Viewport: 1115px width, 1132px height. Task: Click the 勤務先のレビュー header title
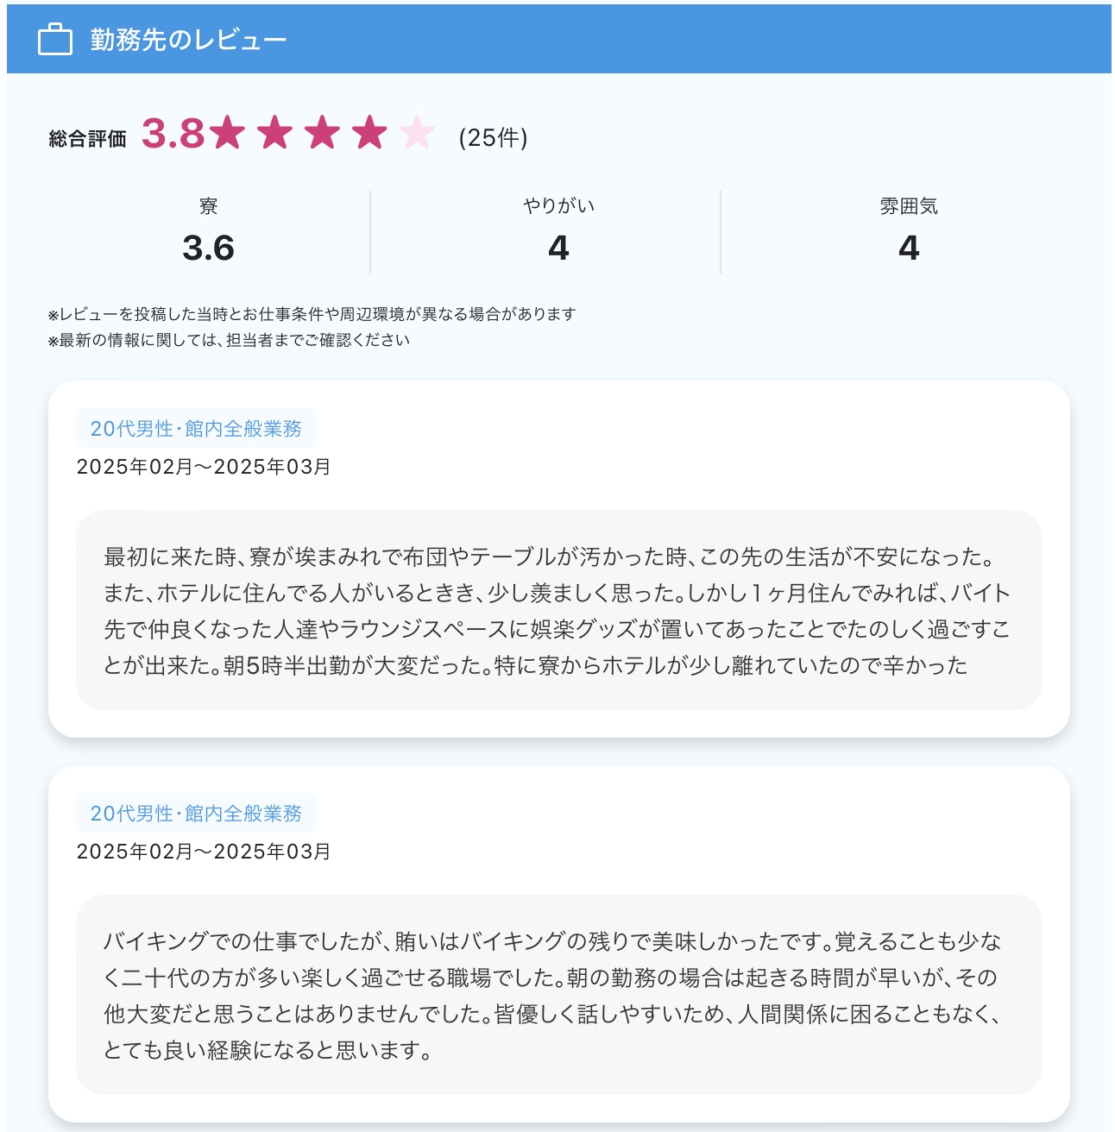click(188, 40)
